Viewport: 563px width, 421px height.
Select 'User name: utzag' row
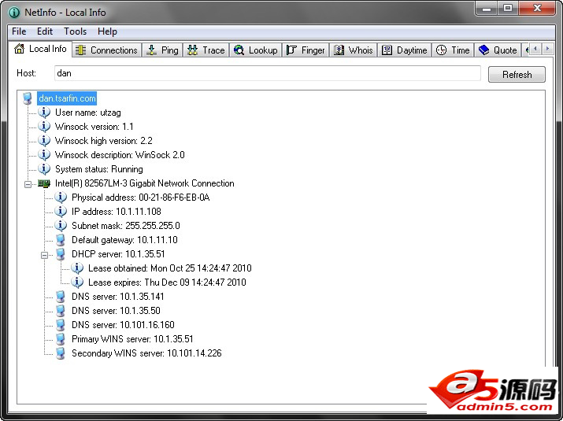point(88,113)
